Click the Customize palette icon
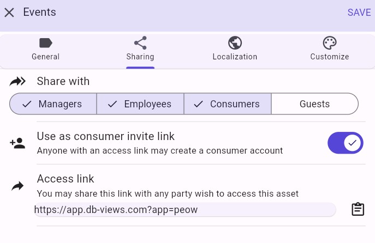375x243 pixels. click(330, 43)
